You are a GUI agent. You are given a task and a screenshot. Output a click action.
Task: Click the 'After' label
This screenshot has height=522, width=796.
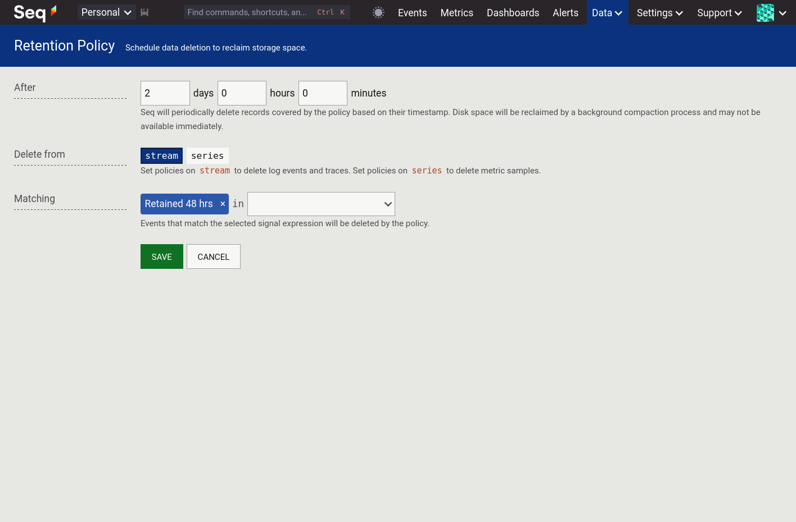(25, 88)
